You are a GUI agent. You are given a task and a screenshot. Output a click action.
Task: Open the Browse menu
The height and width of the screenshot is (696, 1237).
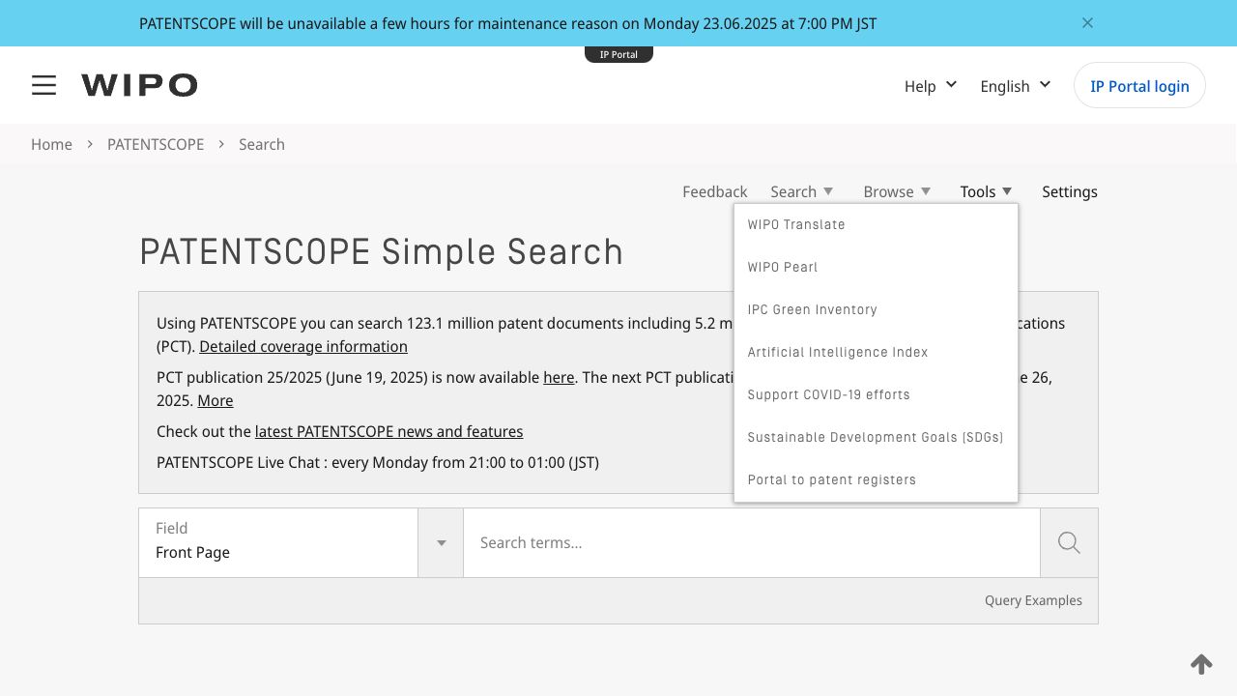[896, 191]
